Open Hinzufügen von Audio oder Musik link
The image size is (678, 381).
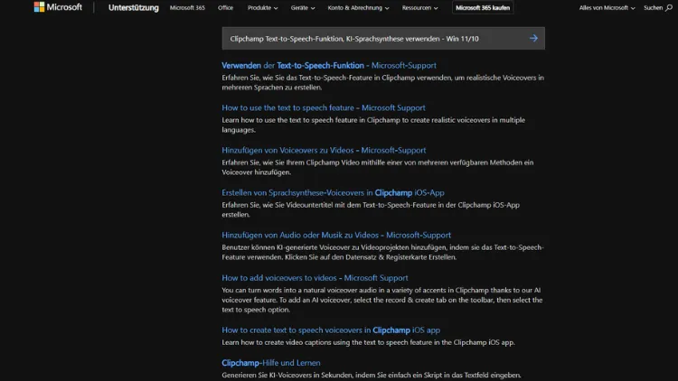pos(336,235)
